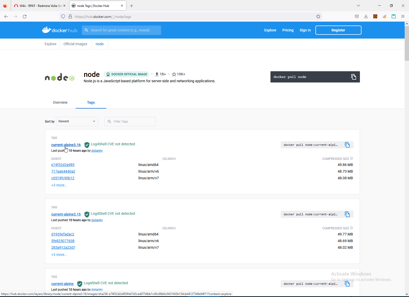Go to Explore breadcrumb

(x=51, y=44)
